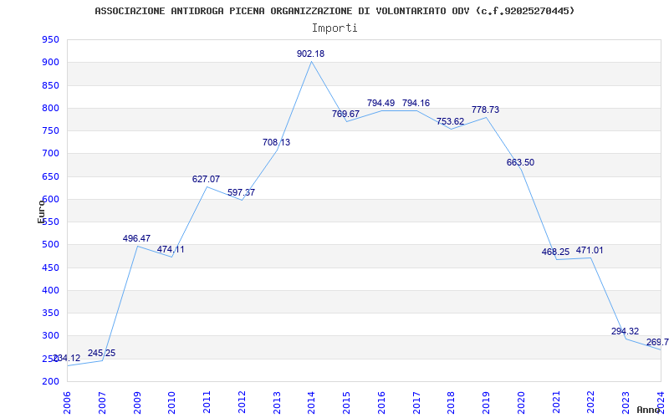This screenshot has width=669, height=418.
Task: Click the chart title with c.f.92025270445
Action: (x=334, y=11)
